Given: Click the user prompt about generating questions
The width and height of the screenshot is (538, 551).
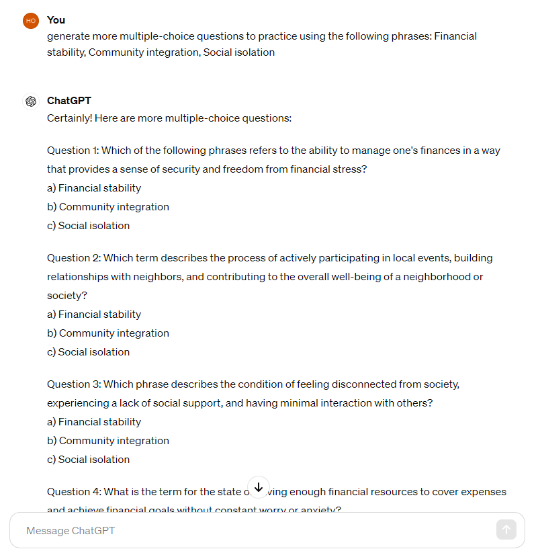Looking at the screenshot, I should [x=262, y=44].
